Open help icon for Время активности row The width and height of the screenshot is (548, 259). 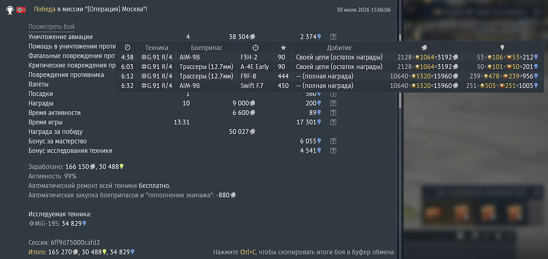tap(333, 113)
